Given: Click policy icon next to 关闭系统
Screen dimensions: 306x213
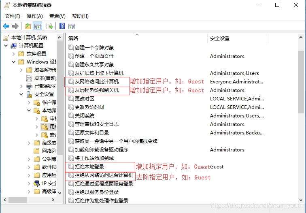Looking at the screenshot, I should tap(71, 115).
